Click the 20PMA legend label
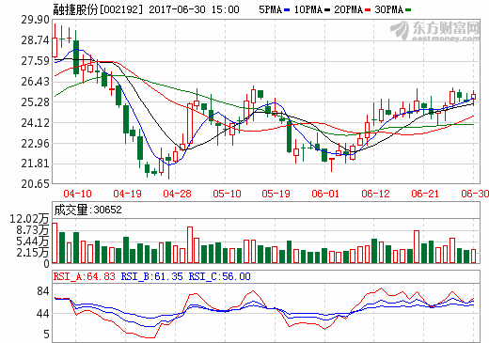The image size is (489, 343). pos(348,9)
